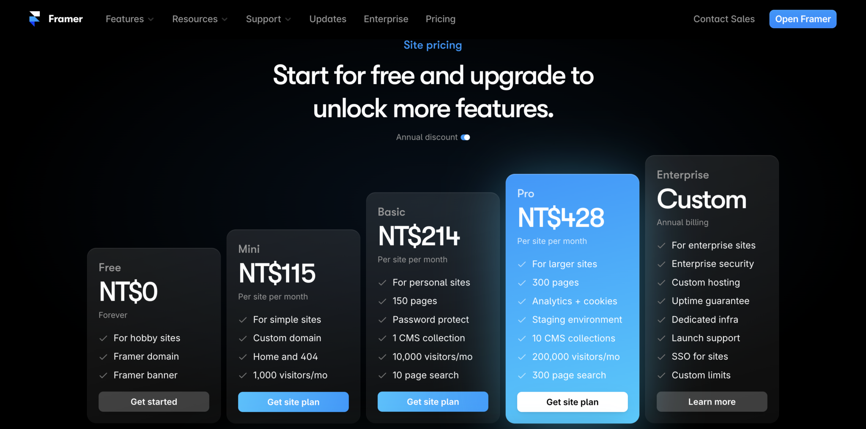Viewport: 866px width, 429px height.
Task: Click the checkmark beside 'SSO for sites'
Action: point(661,357)
